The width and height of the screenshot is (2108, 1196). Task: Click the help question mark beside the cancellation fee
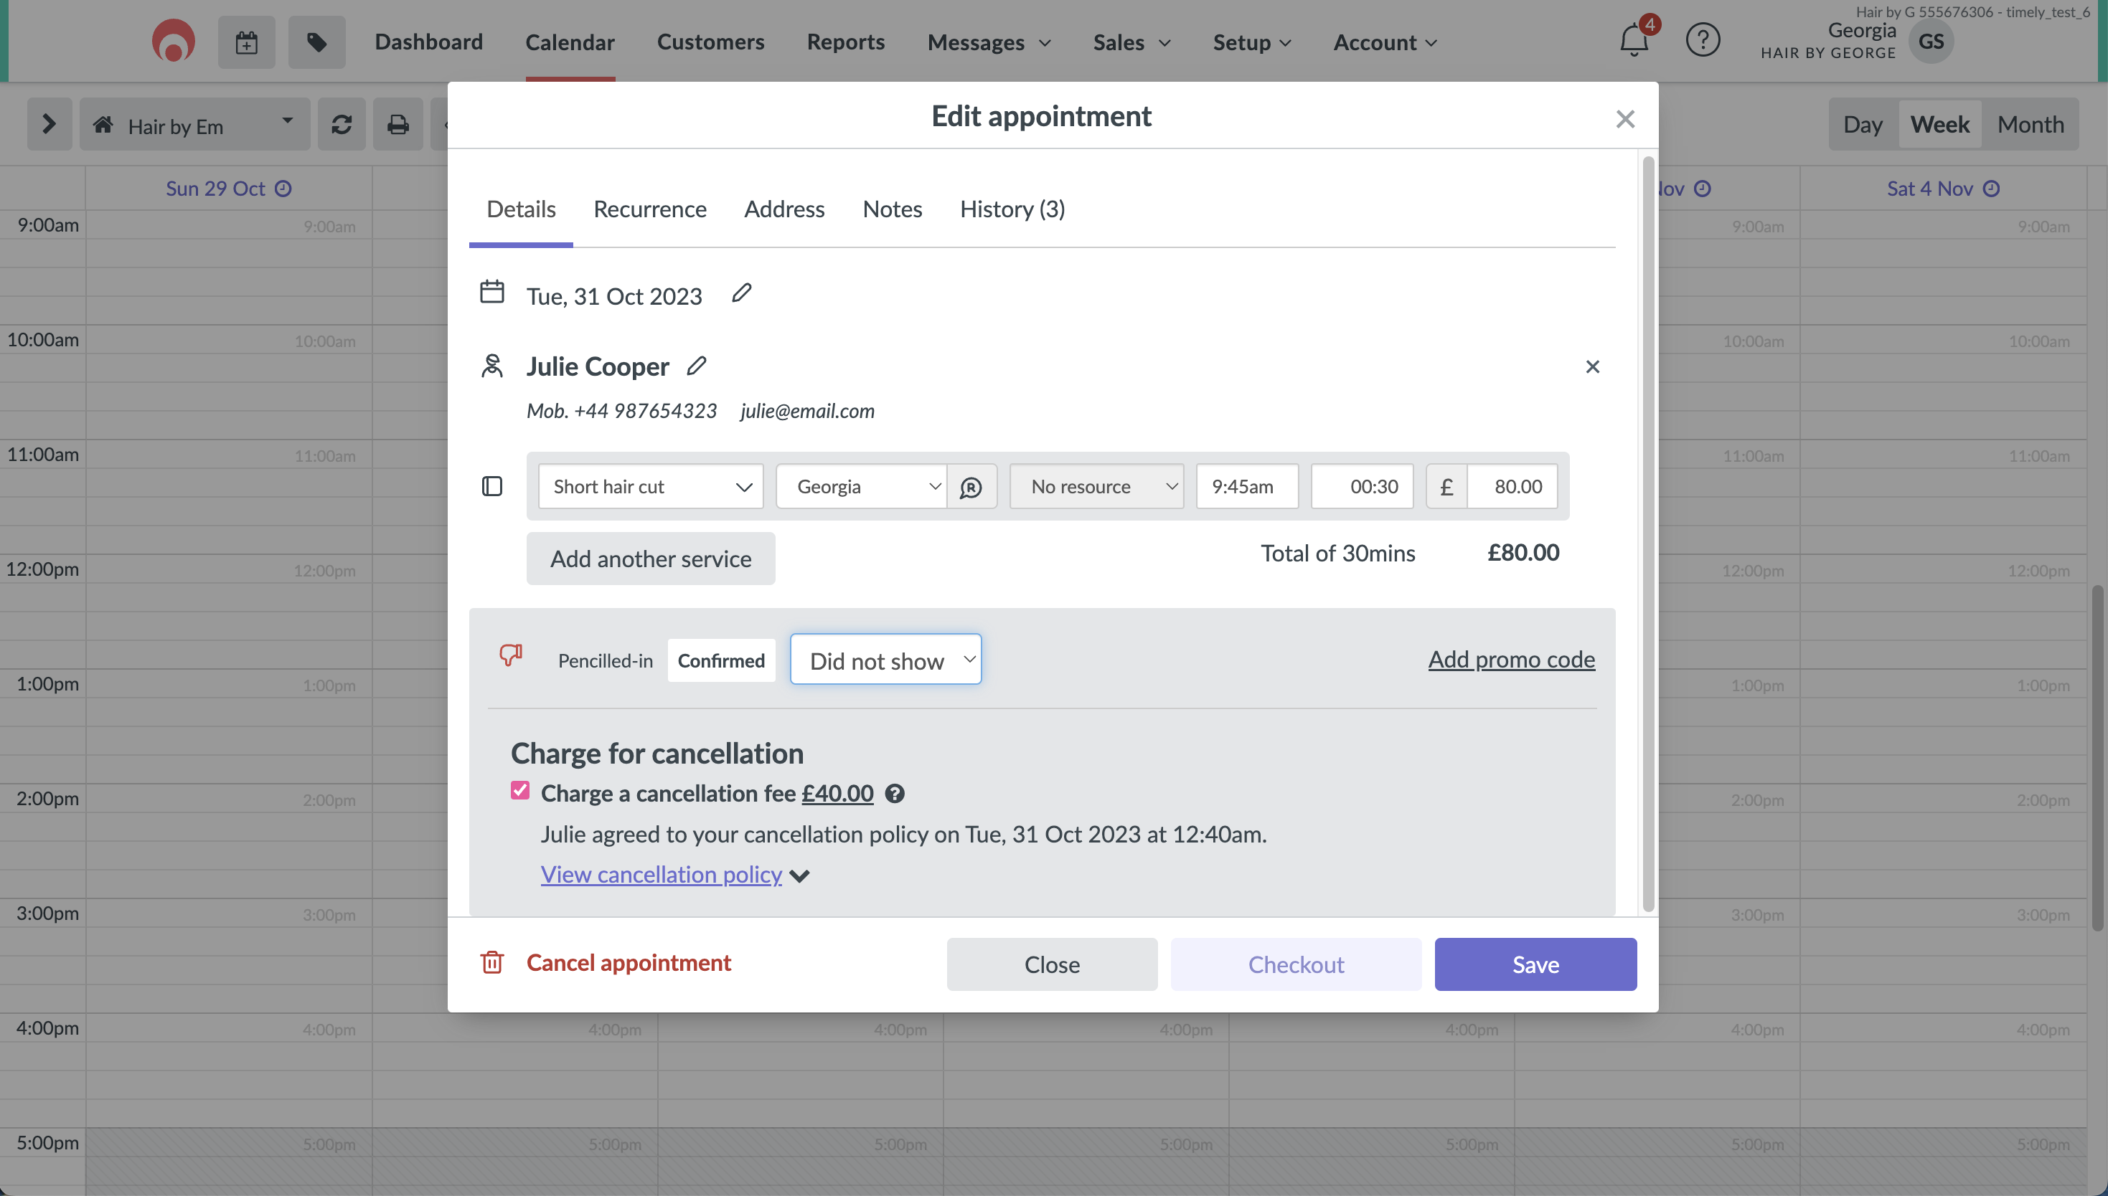(x=894, y=794)
